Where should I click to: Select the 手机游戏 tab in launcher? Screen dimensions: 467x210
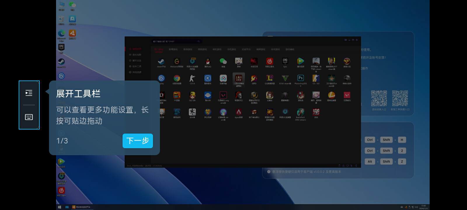[x=231, y=50]
